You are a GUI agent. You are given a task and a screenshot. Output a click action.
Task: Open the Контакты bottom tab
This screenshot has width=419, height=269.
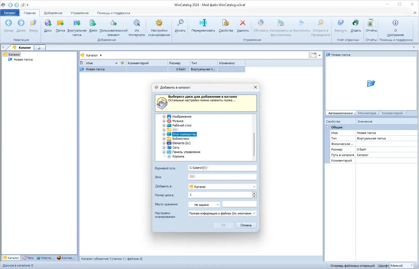pos(66,258)
